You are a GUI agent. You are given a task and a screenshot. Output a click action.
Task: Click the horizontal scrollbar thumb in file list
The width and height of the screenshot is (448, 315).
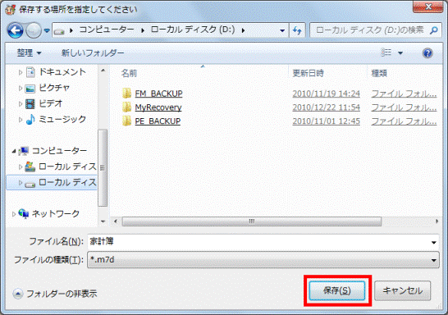tap(252, 221)
